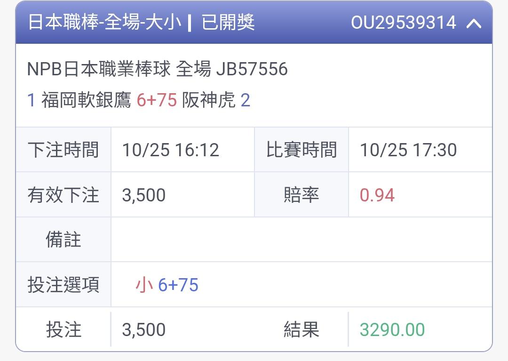The height and width of the screenshot is (361, 508).
Task: Click the 下注時間 label cell
Action: 63,150
